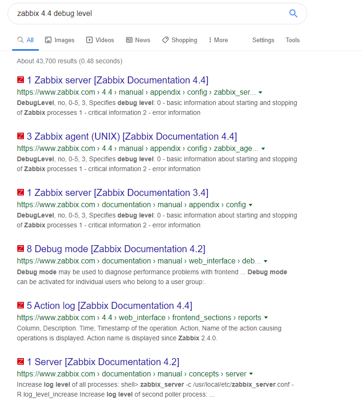Screen dimensions: 362x405
Task: Click the three-dot More icon
Action: (x=210, y=40)
